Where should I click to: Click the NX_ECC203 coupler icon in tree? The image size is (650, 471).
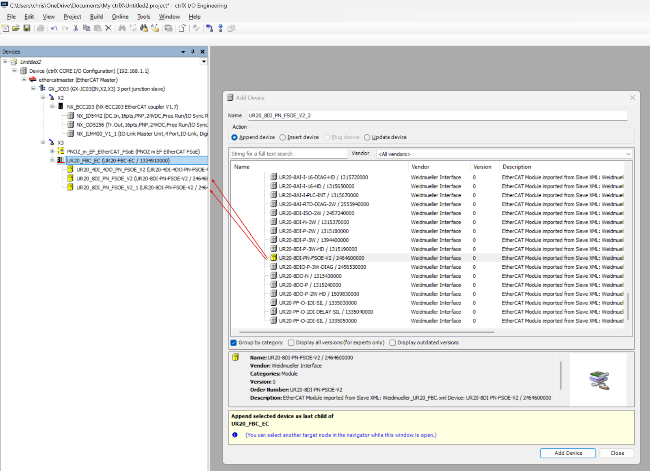61,106
